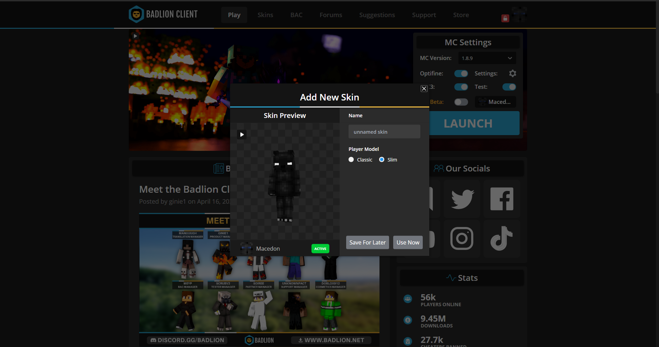
Task: Open the MC Version dropdown
Action: point(487,58)
